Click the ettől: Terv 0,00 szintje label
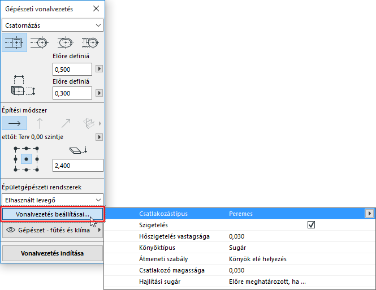This screenshot has height=290, width=376. tap(33, 137)
